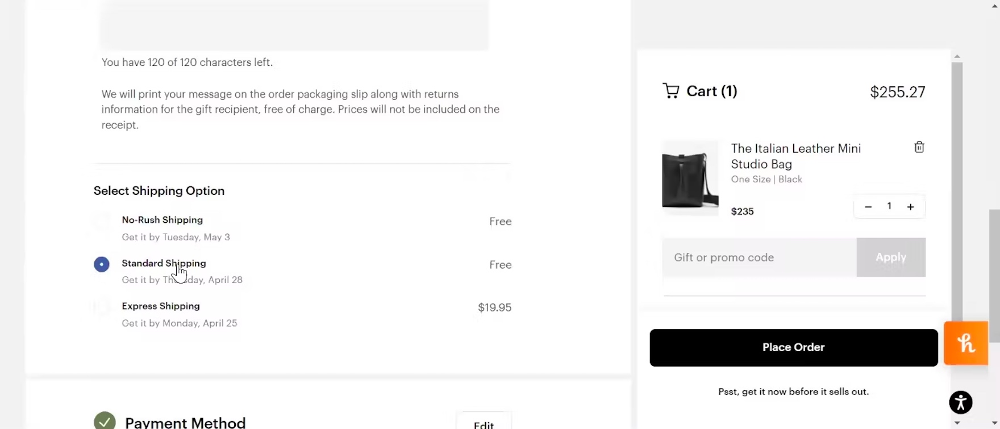The image size is (1000, 429).
Task: Click the quantity value in the stepper
Action: 889,206
